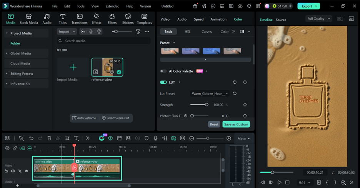
Task: Click the split scissors icon in toolbar
Action: click(58, 138)
